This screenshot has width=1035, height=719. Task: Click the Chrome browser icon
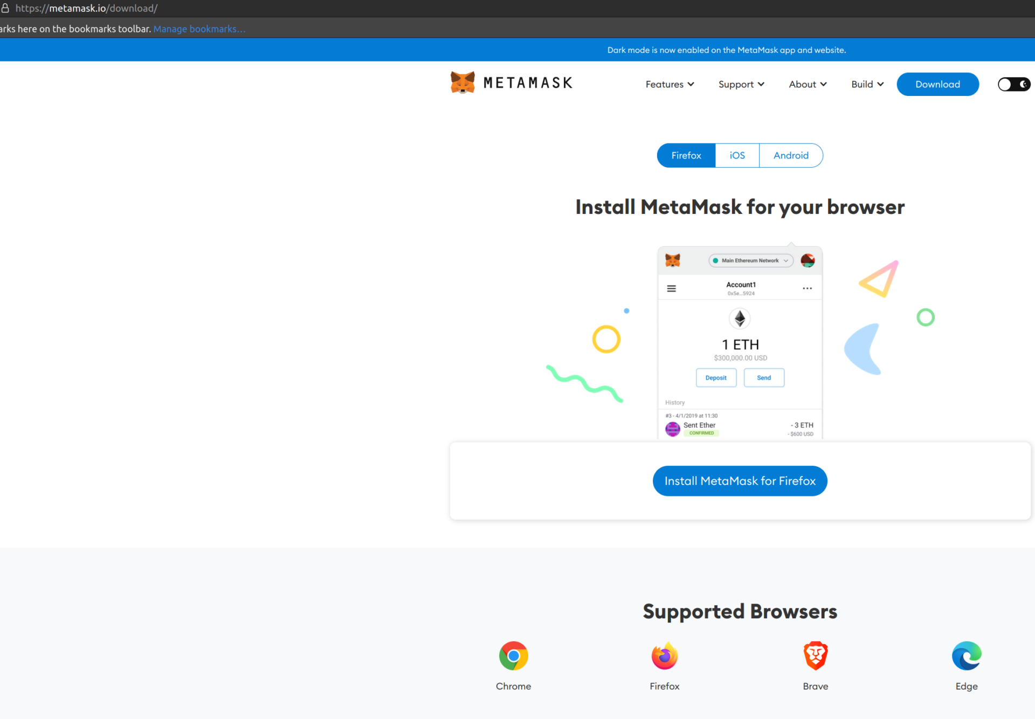coord(513,655)
